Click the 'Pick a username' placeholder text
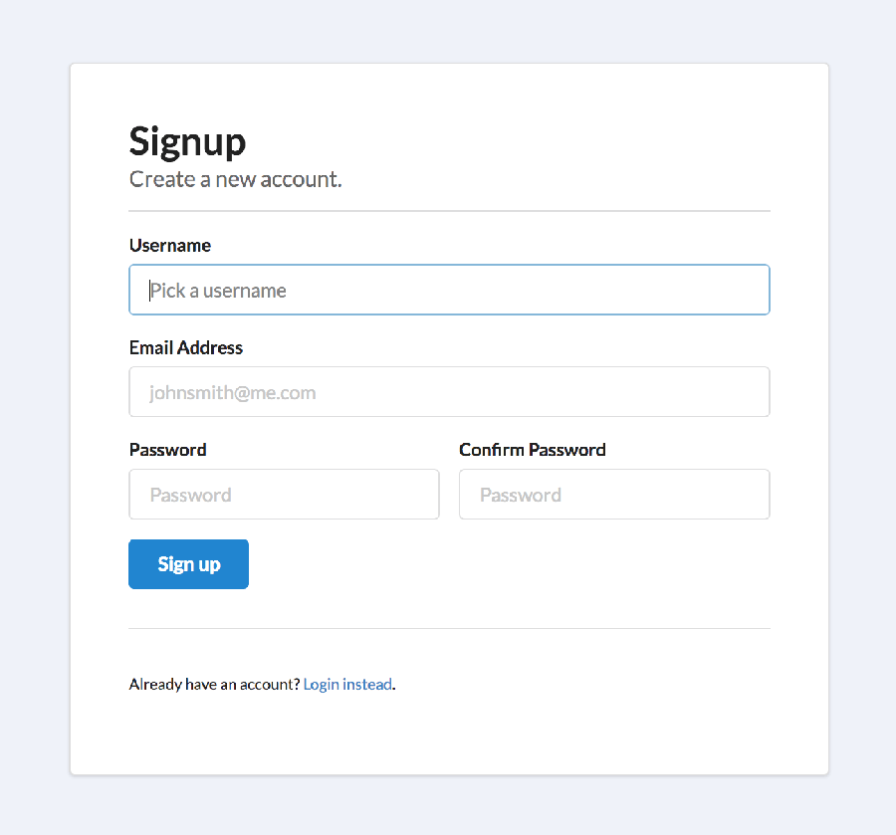 point(219,291)
